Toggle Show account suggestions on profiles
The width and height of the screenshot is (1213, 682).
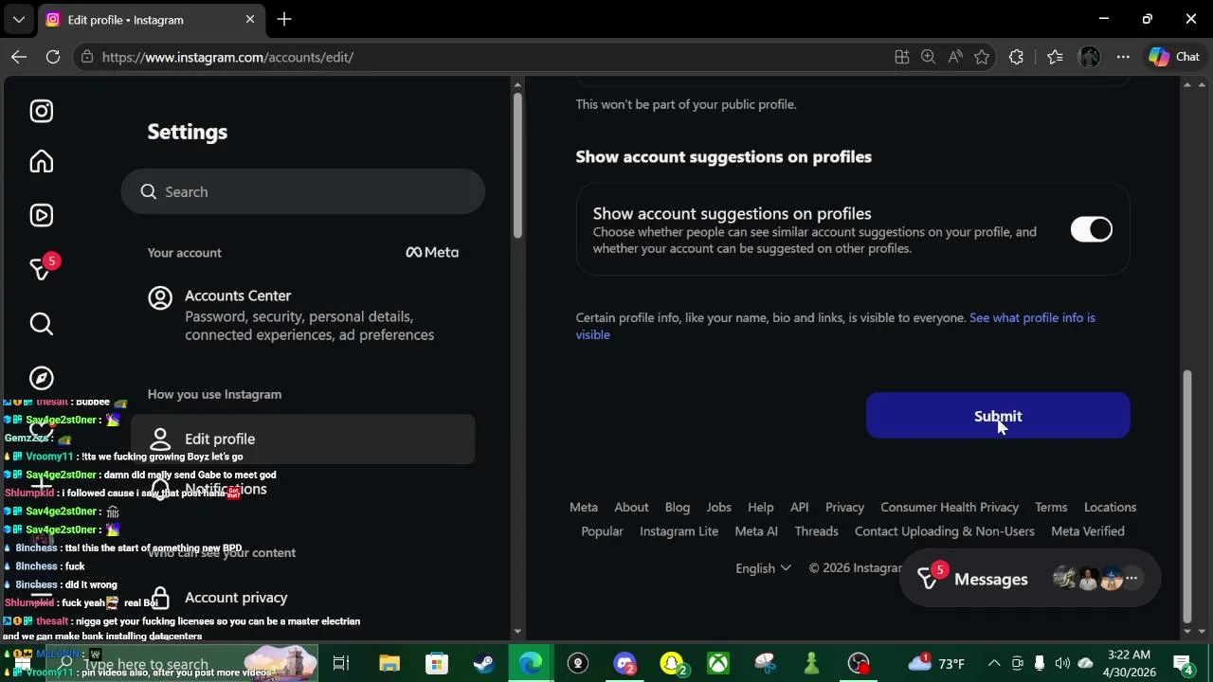[1091, 229]
